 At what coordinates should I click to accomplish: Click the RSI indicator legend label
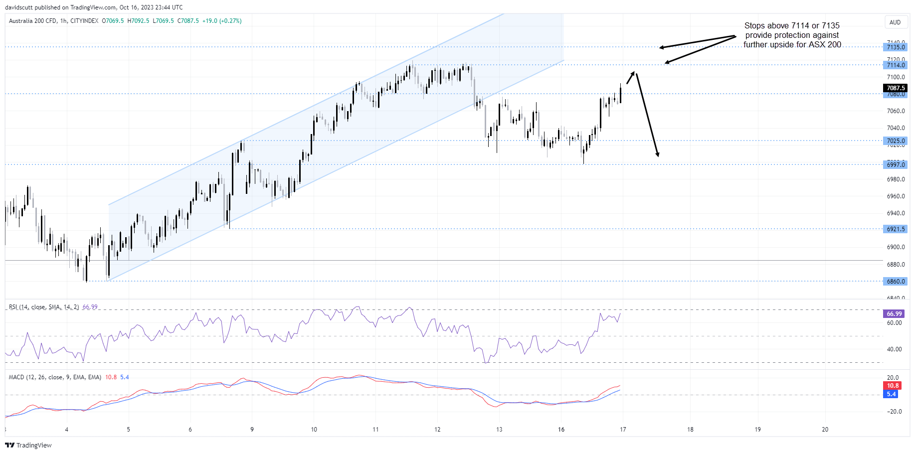(44, 307)
